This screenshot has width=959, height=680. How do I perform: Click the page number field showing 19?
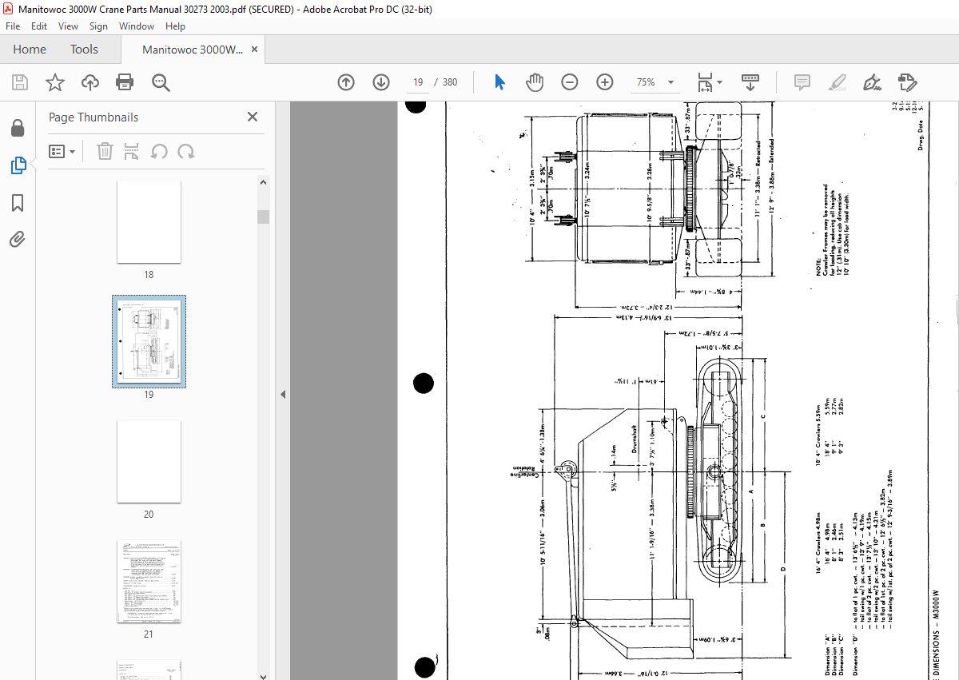tap(418, 82)
